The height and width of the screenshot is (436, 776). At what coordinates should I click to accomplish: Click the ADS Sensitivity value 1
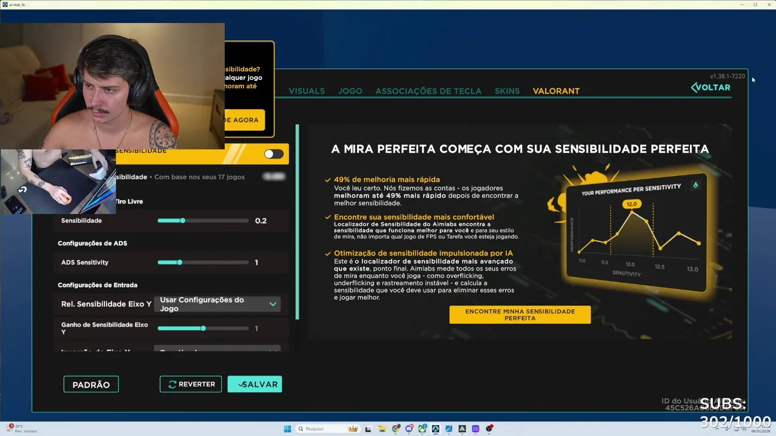pyautogui.click(x=256, y=262)
